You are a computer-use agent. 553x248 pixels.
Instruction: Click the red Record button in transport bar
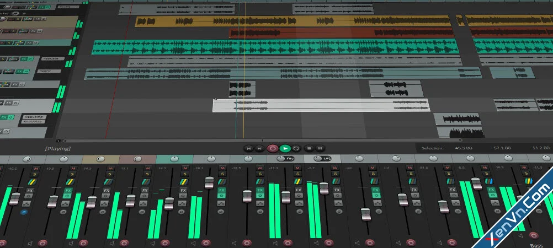[x=272, y=148]
